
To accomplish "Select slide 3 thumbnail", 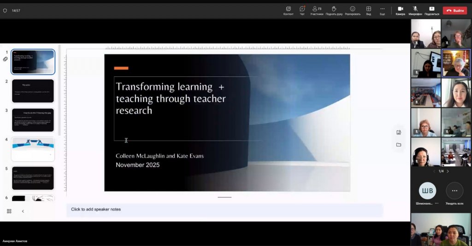I will coord(33,120).
